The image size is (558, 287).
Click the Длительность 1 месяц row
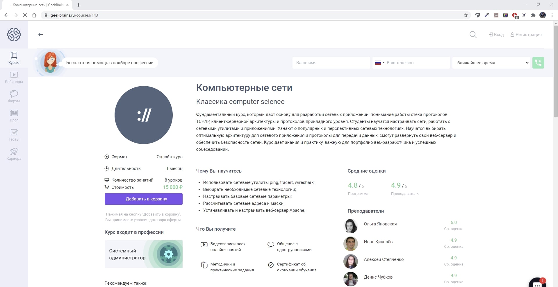(x=144, y=168)
